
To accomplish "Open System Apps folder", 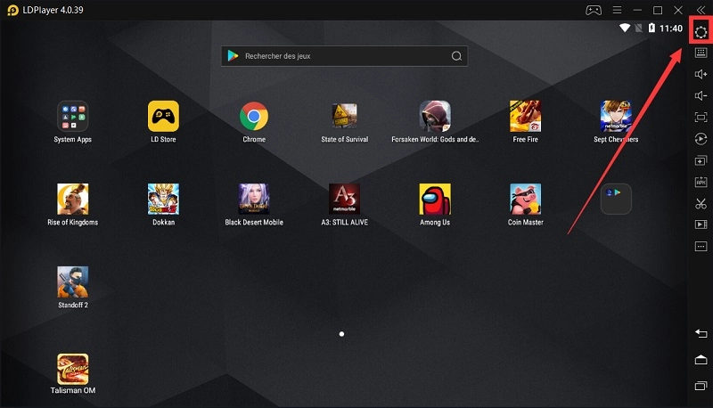I will pos(72,116).
